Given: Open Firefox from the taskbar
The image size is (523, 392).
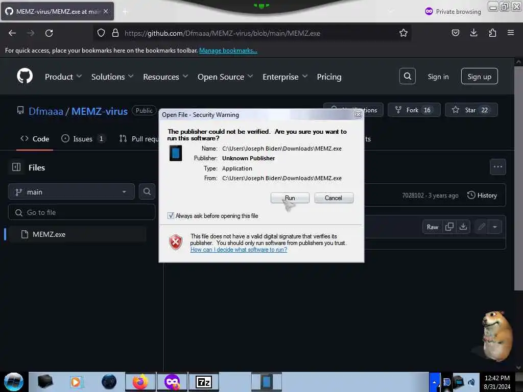Looking at the screenshot, I should [140, 382].
